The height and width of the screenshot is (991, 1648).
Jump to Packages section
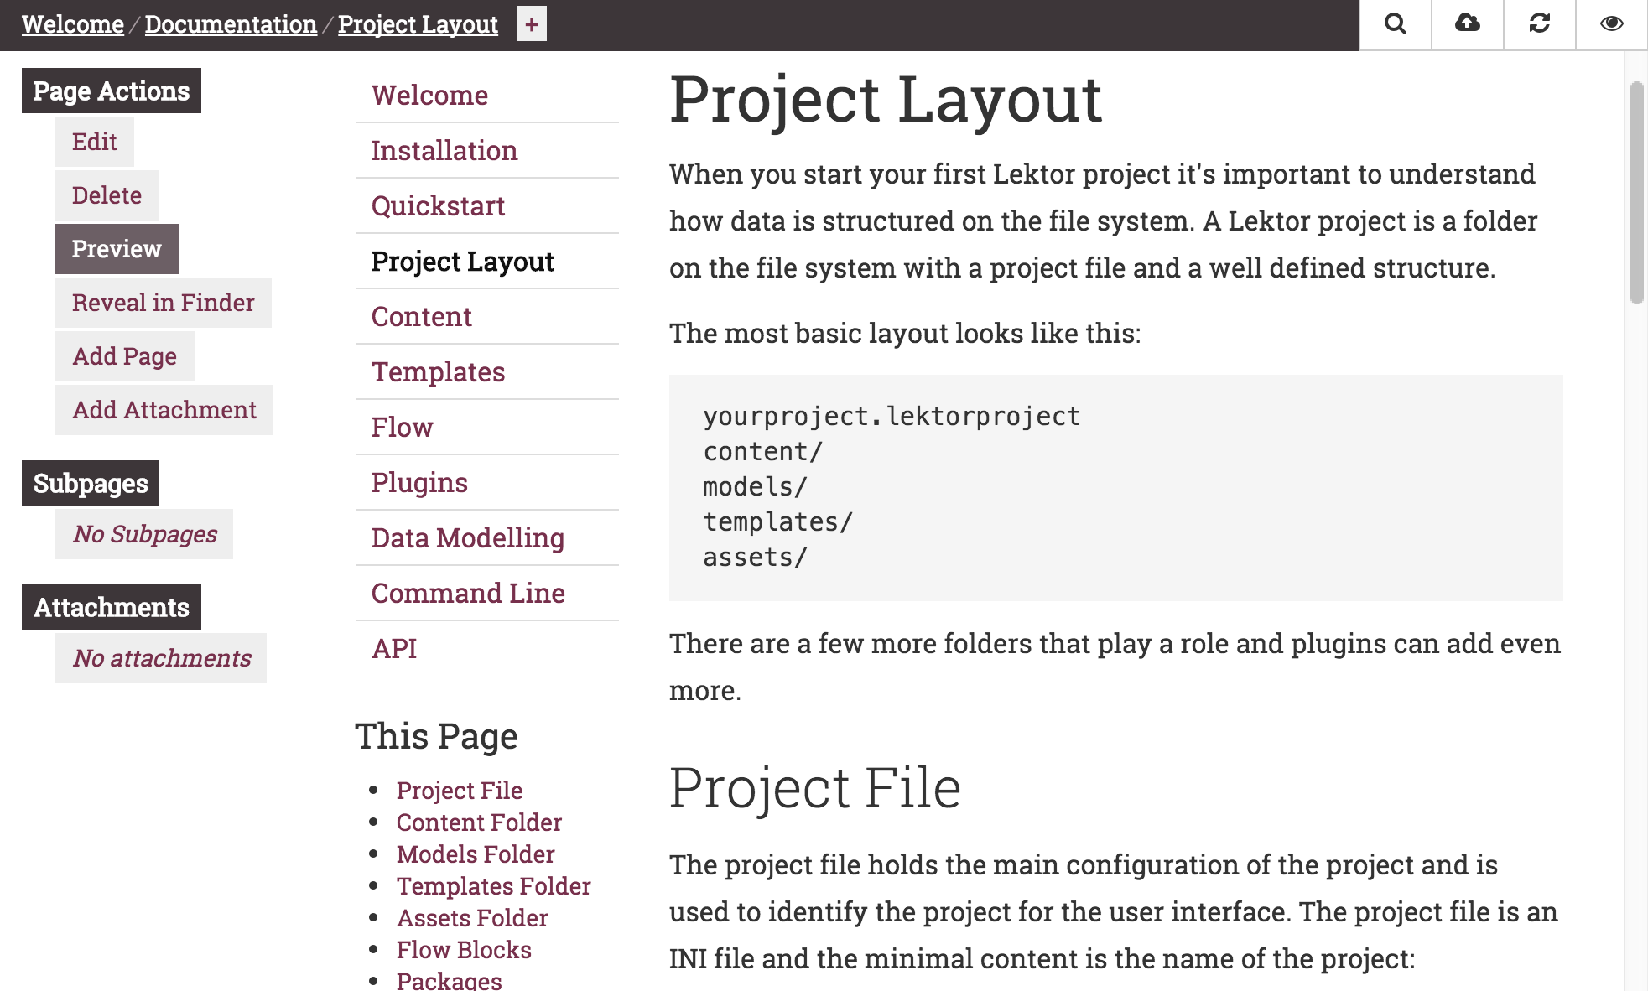coord(449,980)
